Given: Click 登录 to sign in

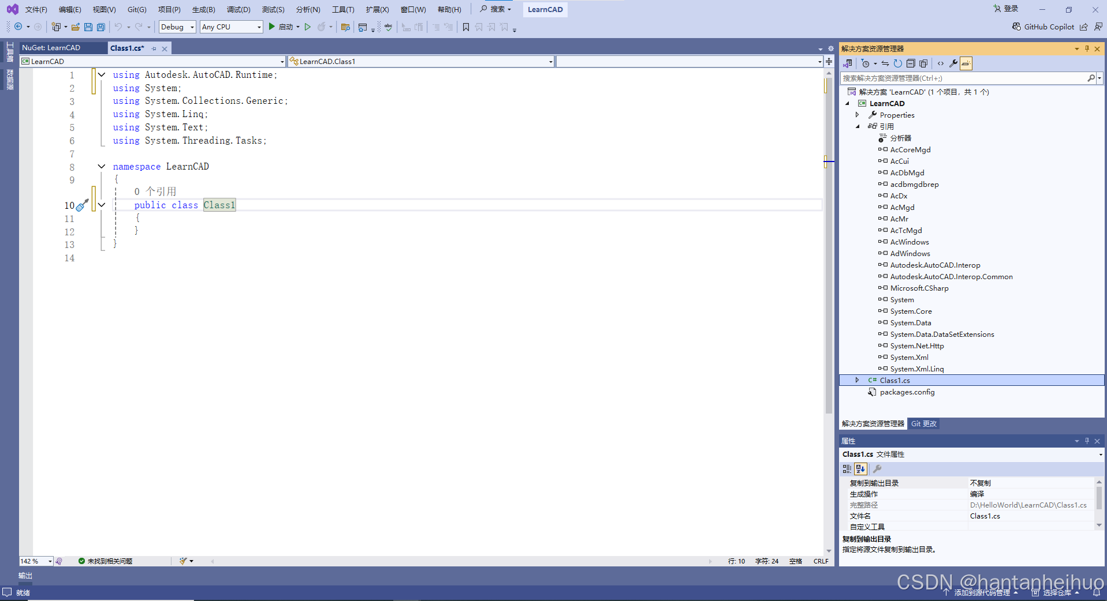Looking at the screenshot, I should coord(1006,9).
